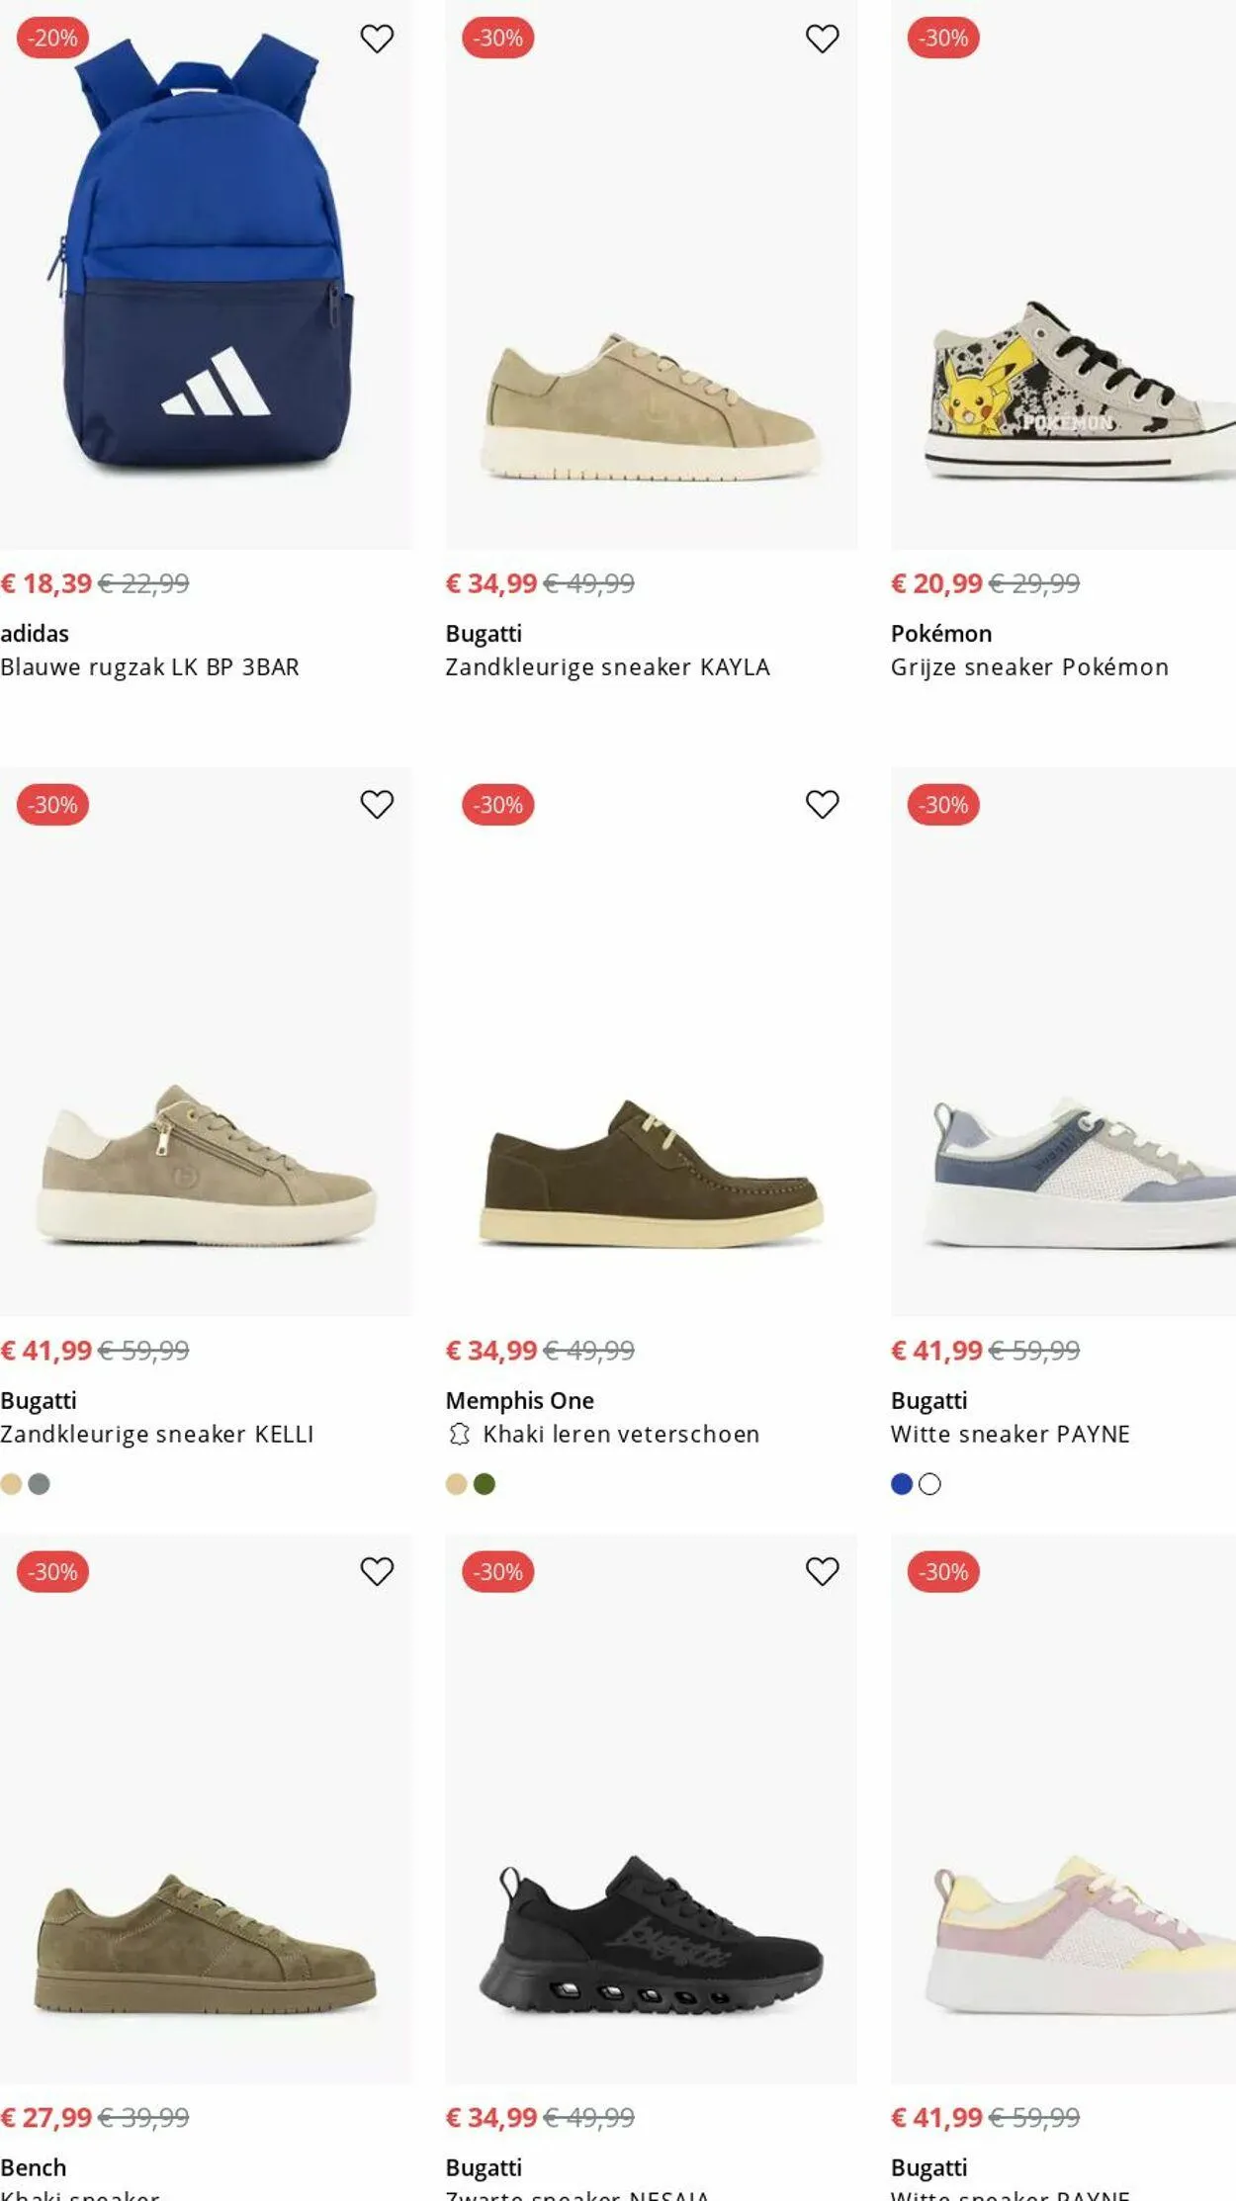Wishlist the black Bugatti NESAIA sneaker
Viewport: 1236px width, 2201px height.
point(822,1571)
